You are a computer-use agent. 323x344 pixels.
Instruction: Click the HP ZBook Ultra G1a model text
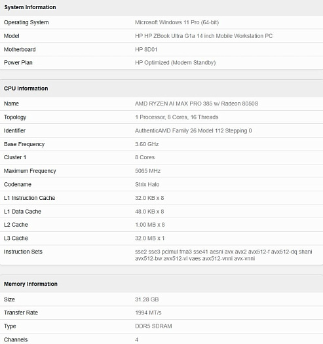pos(204,36)
